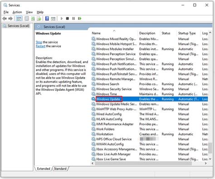Image resolution: width=215 pixels, height=179 pixels.
Task: Click the vertical scrollbar thumb
Action: pos(210,148)
